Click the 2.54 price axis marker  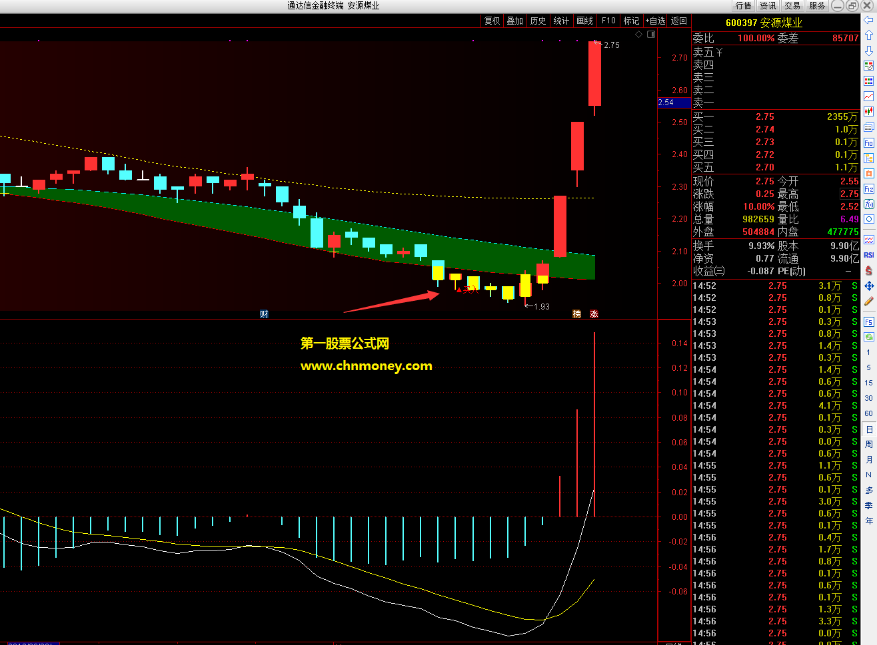point(674,103)
